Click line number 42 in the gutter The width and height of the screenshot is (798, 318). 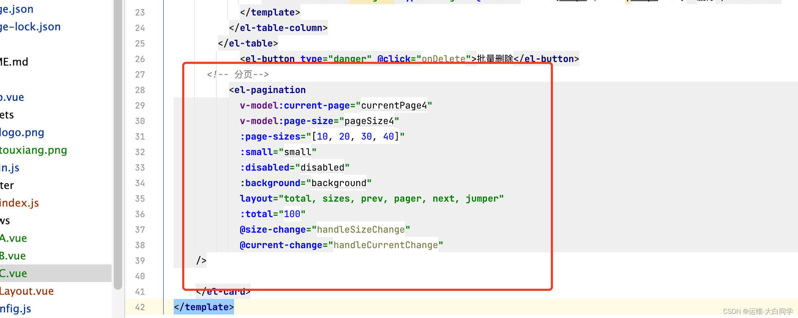[140, 307]
